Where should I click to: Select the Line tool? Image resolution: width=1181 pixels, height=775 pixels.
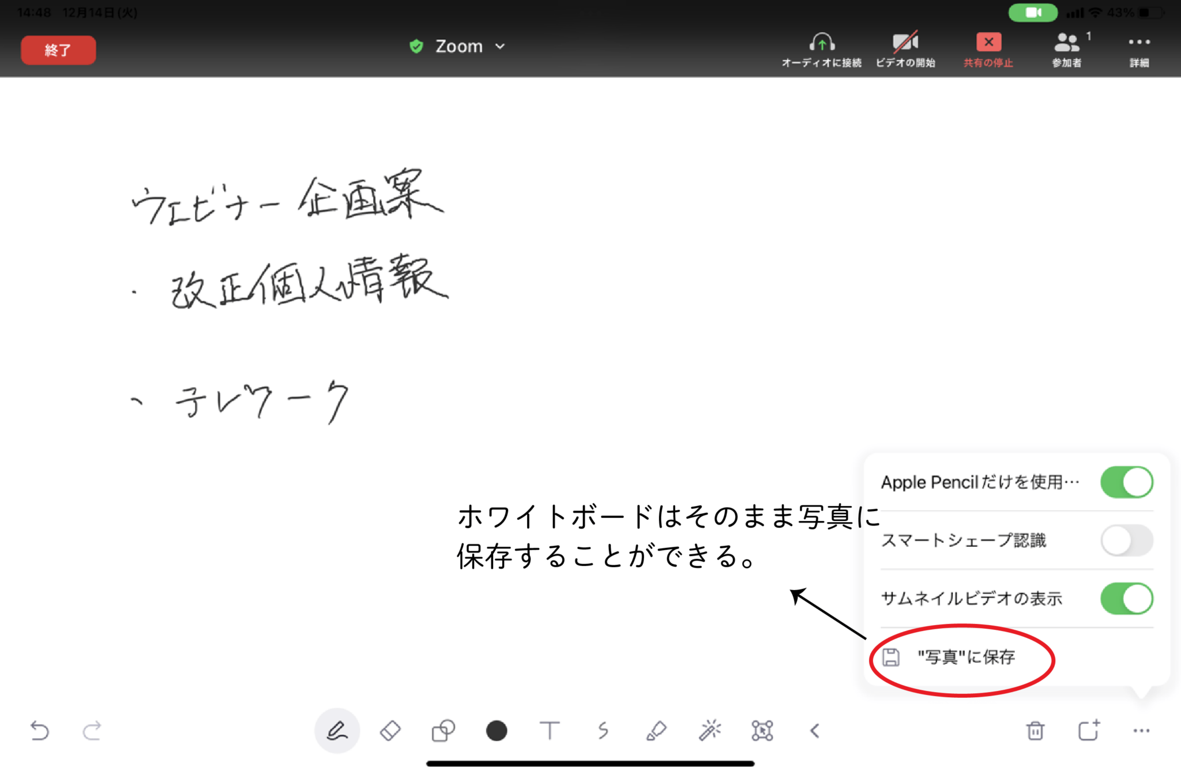point(604,731)
